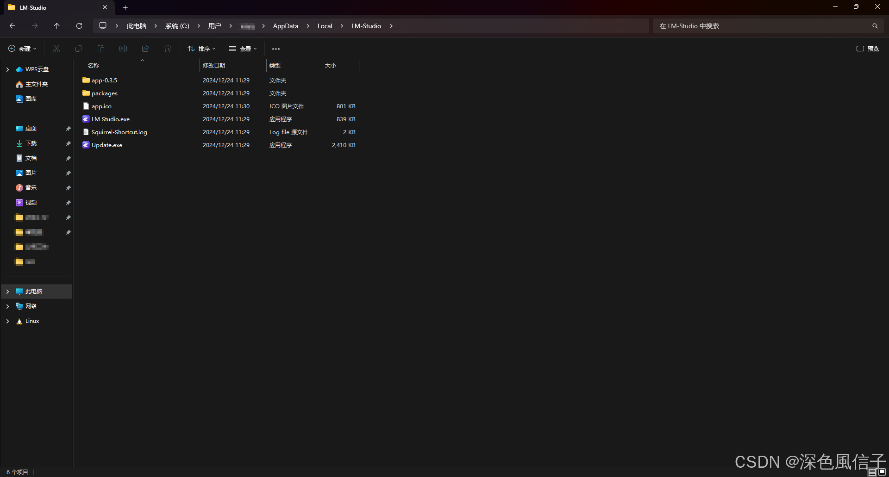Click the Rename toolbar icon
The image size is (889, 477).
coord(123,49)
